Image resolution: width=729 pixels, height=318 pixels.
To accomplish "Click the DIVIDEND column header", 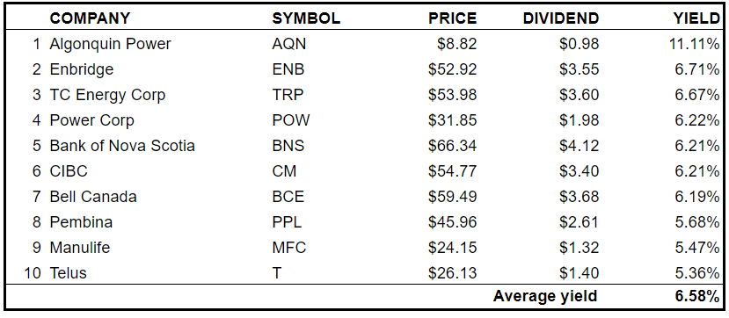I will click(561, 18).
